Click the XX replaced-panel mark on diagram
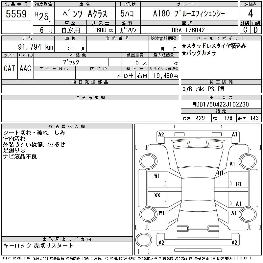 pyautogui.click(x=157, y=195)
